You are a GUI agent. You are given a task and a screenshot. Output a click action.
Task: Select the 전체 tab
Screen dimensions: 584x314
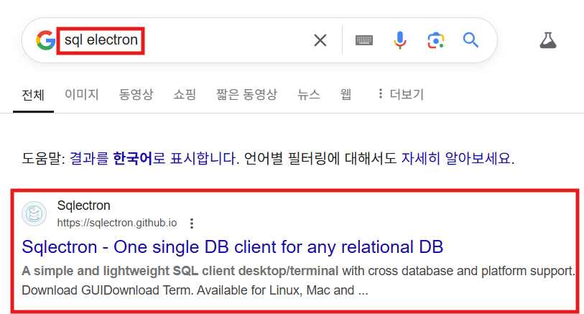click(33, 95)
